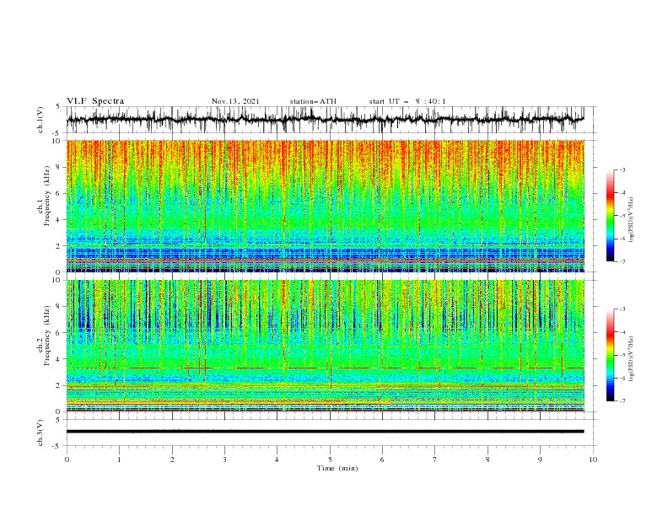Click the ch.2 spectrogram color scale bar
This screenshot has height=516, width=668.
pos(611,355)
